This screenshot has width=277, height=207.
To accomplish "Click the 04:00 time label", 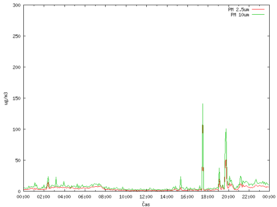I will pos(64,197).
